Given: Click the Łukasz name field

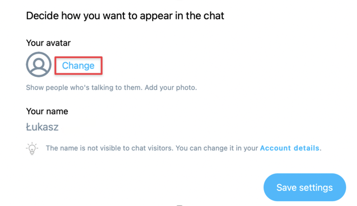Looking at the screenshot, I should coord(42,127).
